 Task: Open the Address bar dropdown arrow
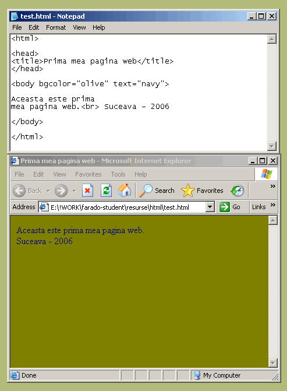click(x=210, y=207)
